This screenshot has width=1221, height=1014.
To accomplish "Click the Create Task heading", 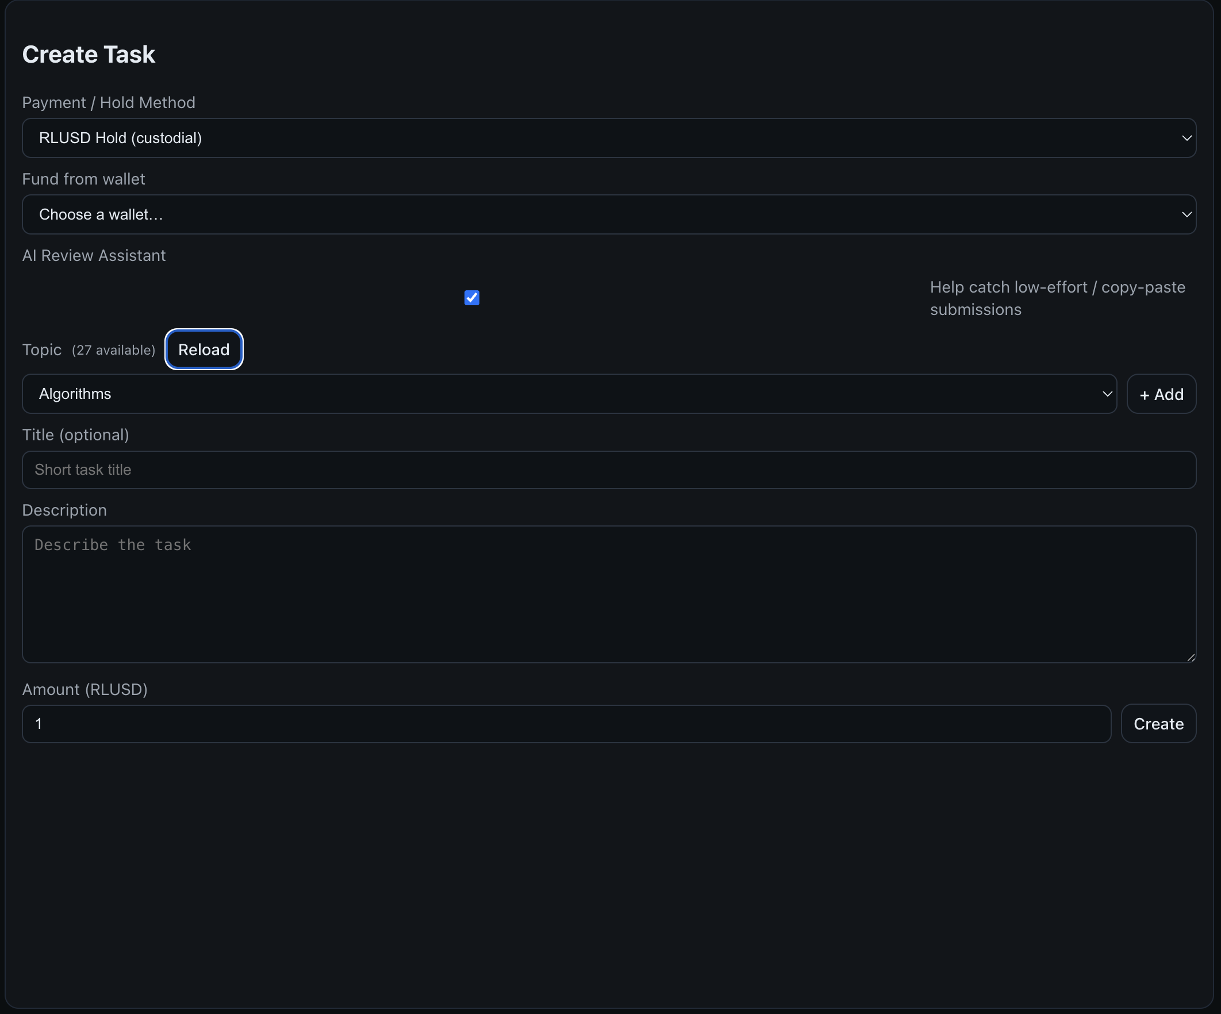I will [x=89, y=55].
